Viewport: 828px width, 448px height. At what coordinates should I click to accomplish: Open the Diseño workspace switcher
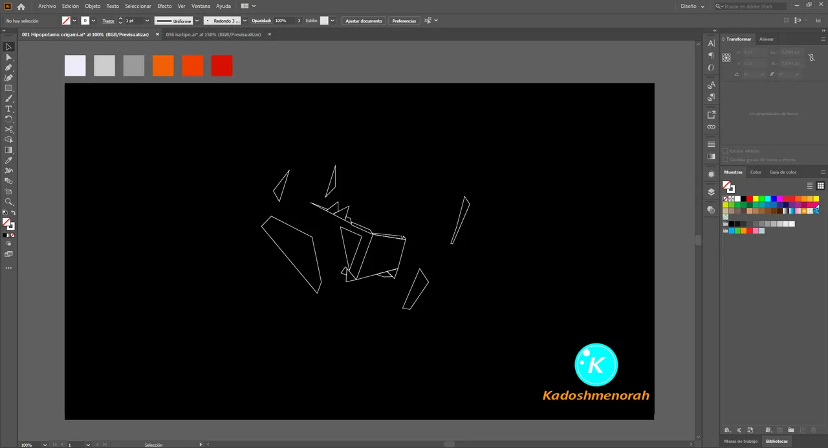point(692,6)
